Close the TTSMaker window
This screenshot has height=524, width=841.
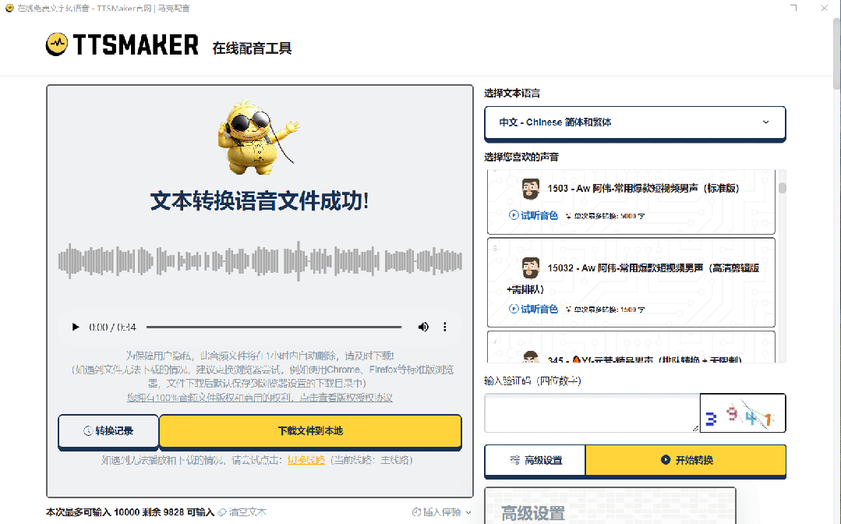[x=825, y=8]
